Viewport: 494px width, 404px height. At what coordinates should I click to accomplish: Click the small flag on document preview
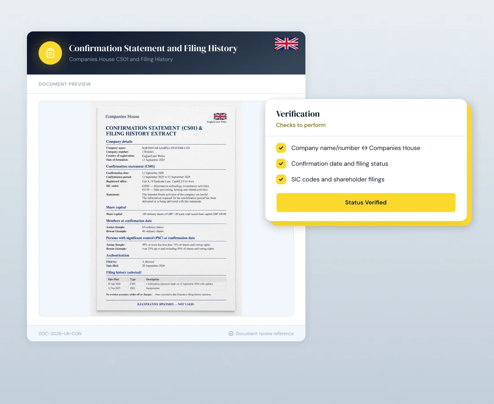pos(220,116)
